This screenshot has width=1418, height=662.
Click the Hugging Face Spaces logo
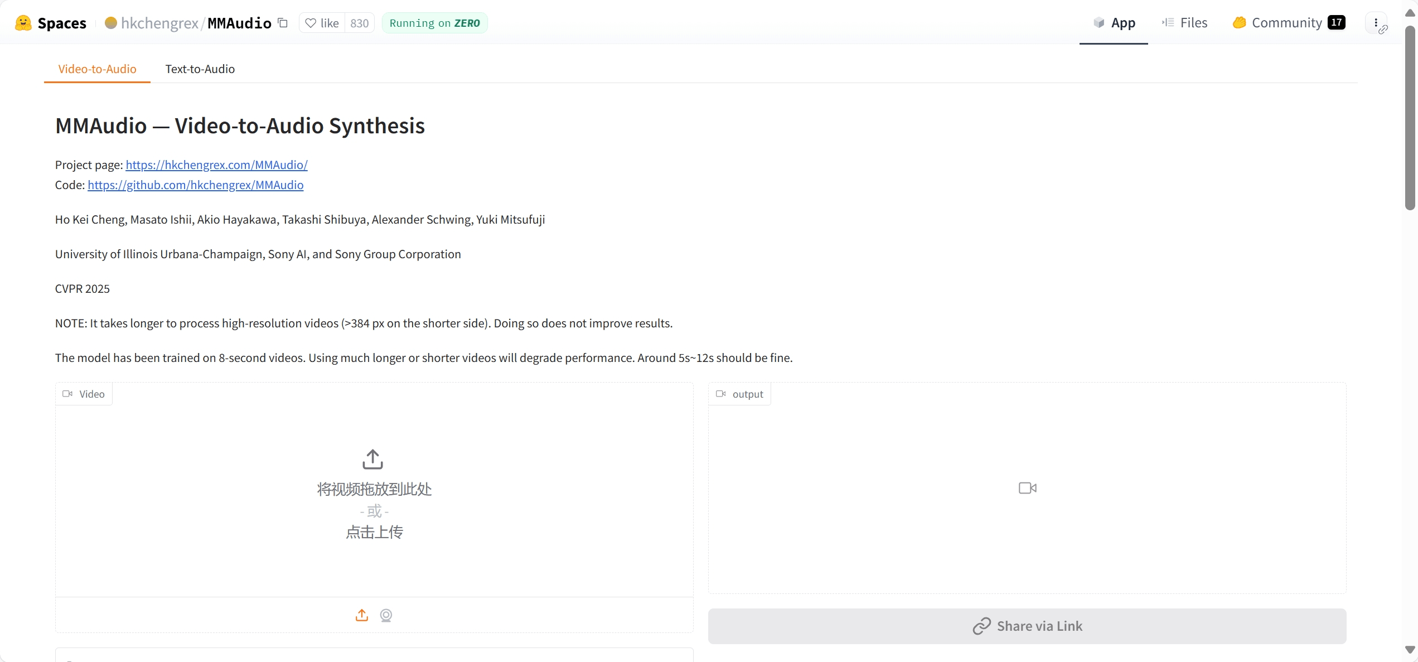tap(23, 23)
